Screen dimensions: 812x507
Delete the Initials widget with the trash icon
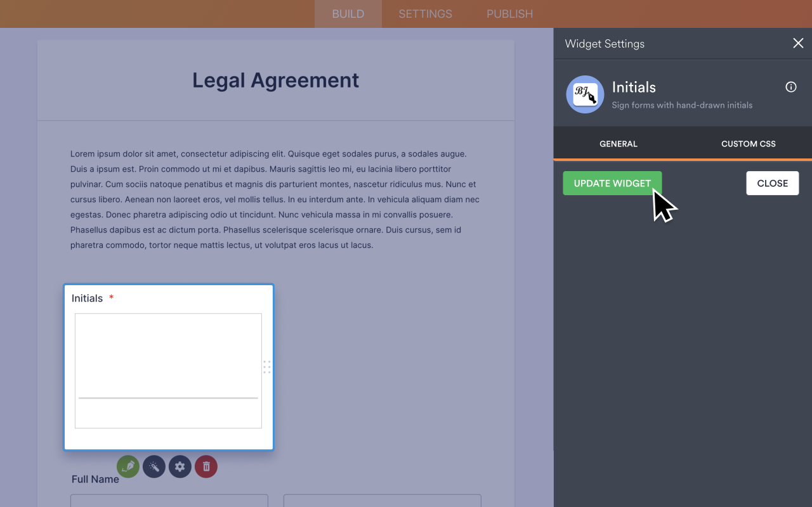206,466
